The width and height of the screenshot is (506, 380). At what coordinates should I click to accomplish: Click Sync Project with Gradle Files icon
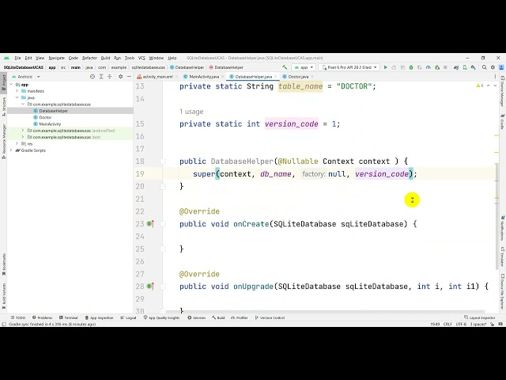(x=456, y=67)
